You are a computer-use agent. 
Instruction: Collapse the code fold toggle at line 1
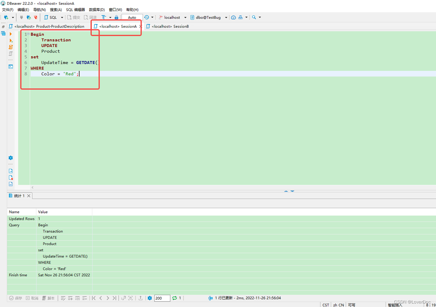(x=28, y=34)
